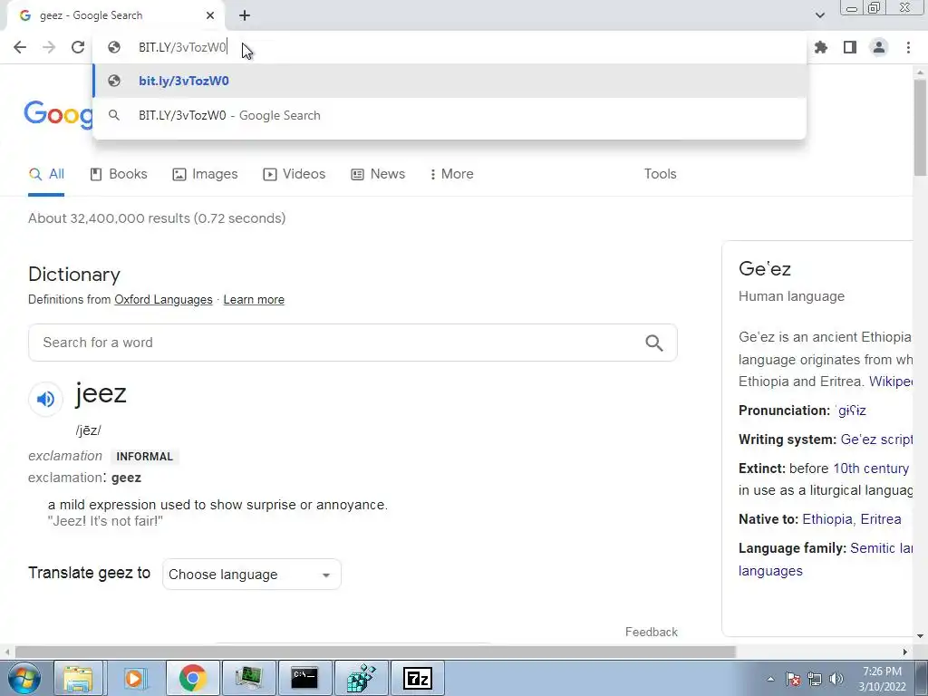
Task: Open the Choose language dropdown
Action: pyautogui.click(x=252, y=574)
